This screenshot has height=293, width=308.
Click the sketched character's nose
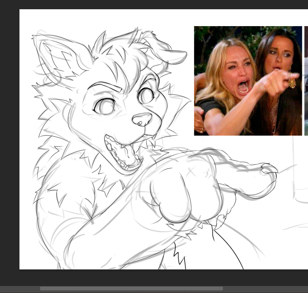[x=142, y=119]
